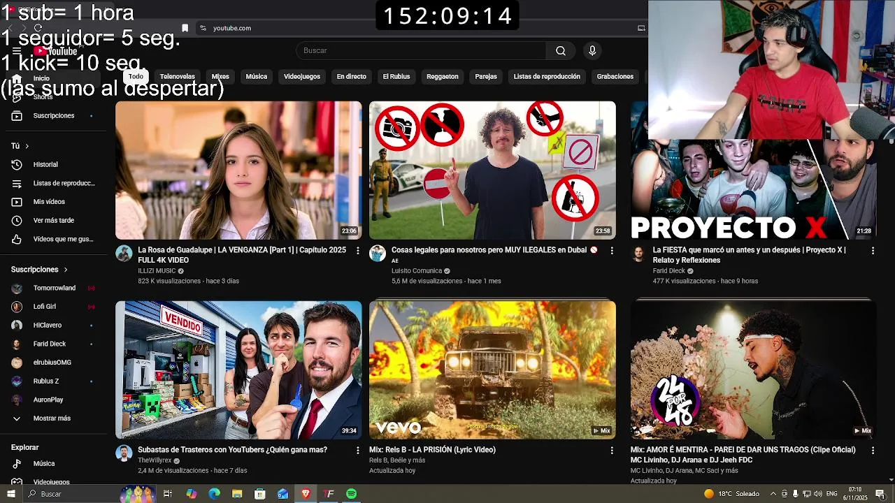
Task: Open HiClavero channel in subscriptions
Action: 56,325
